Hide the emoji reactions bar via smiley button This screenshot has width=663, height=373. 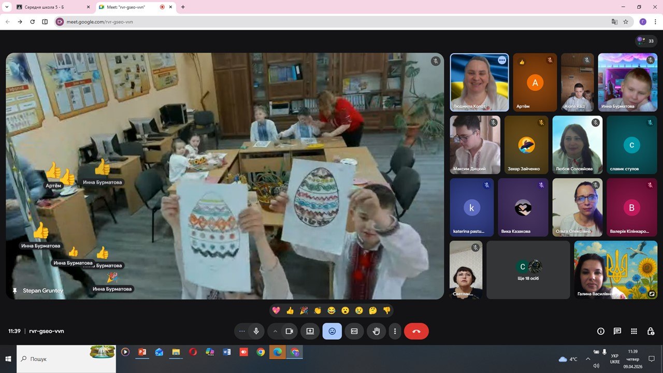point(332,331)
